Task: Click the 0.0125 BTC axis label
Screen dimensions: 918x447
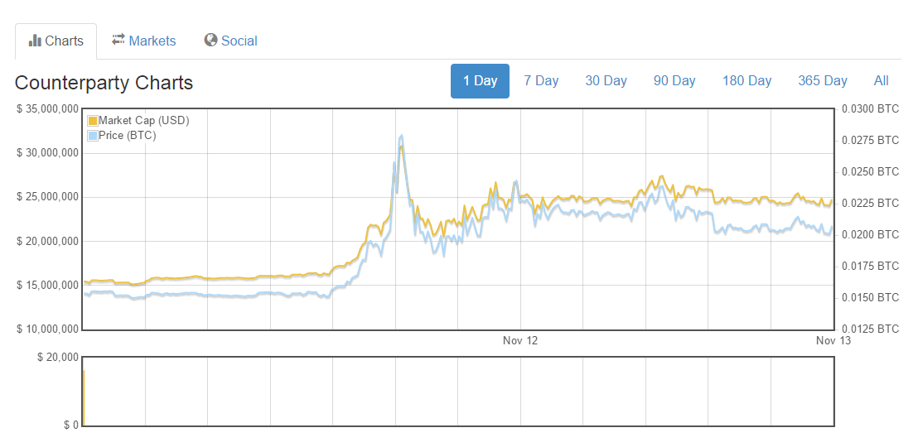Action: coord(870,329)
